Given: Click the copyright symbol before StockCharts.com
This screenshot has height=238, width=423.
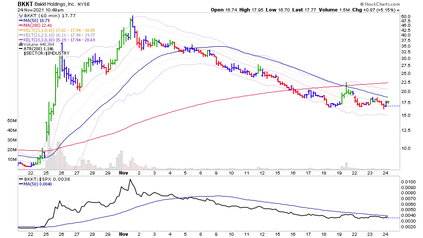Looking at the screenshot, I should (362, 4).
